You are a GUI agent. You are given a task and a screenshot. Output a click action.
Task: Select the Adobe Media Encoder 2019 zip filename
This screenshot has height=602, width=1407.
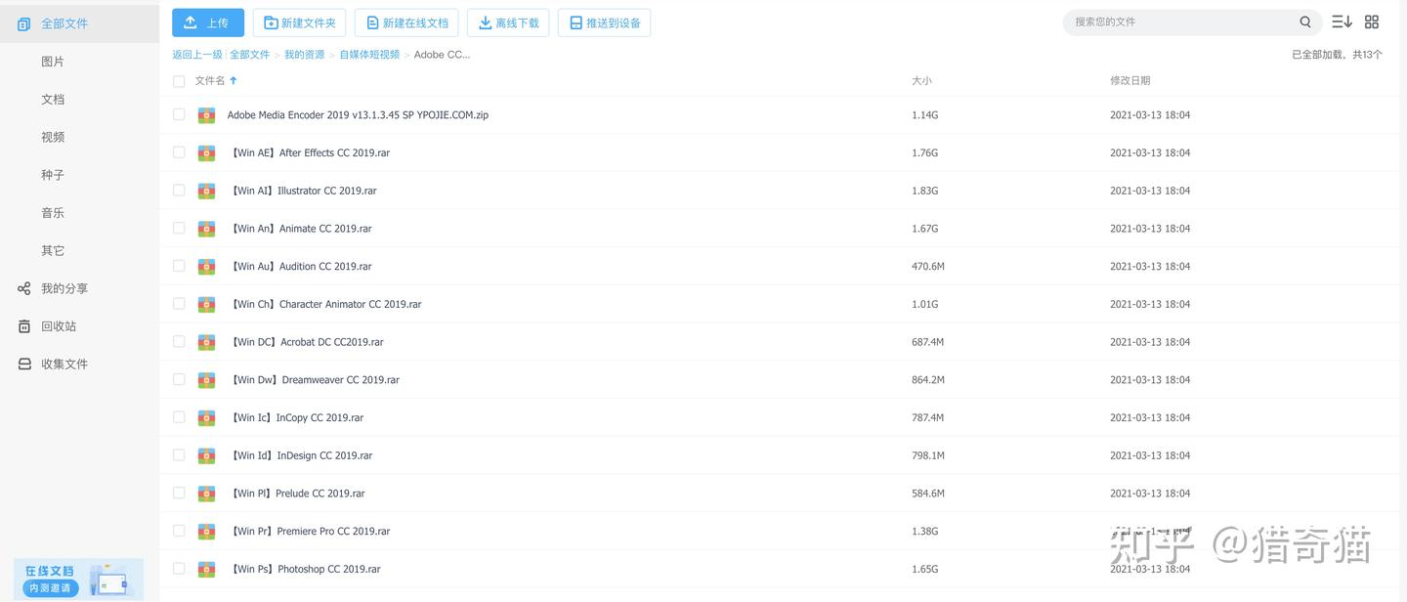tap(358, 114)
